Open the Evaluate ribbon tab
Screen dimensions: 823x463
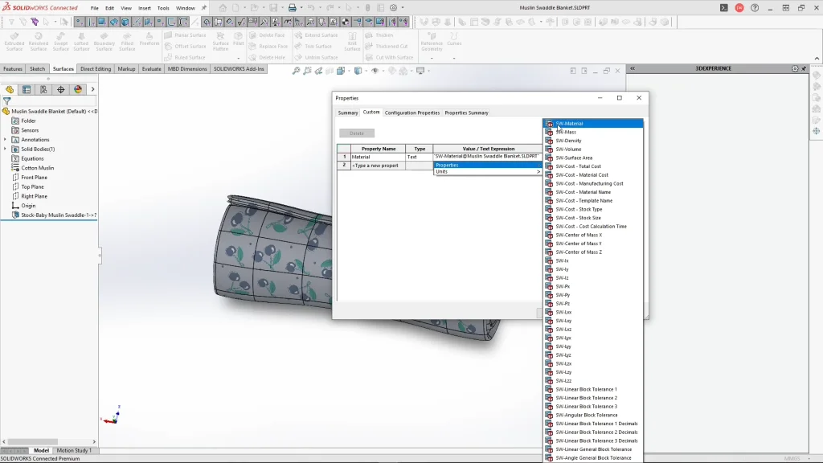[151, 69]
